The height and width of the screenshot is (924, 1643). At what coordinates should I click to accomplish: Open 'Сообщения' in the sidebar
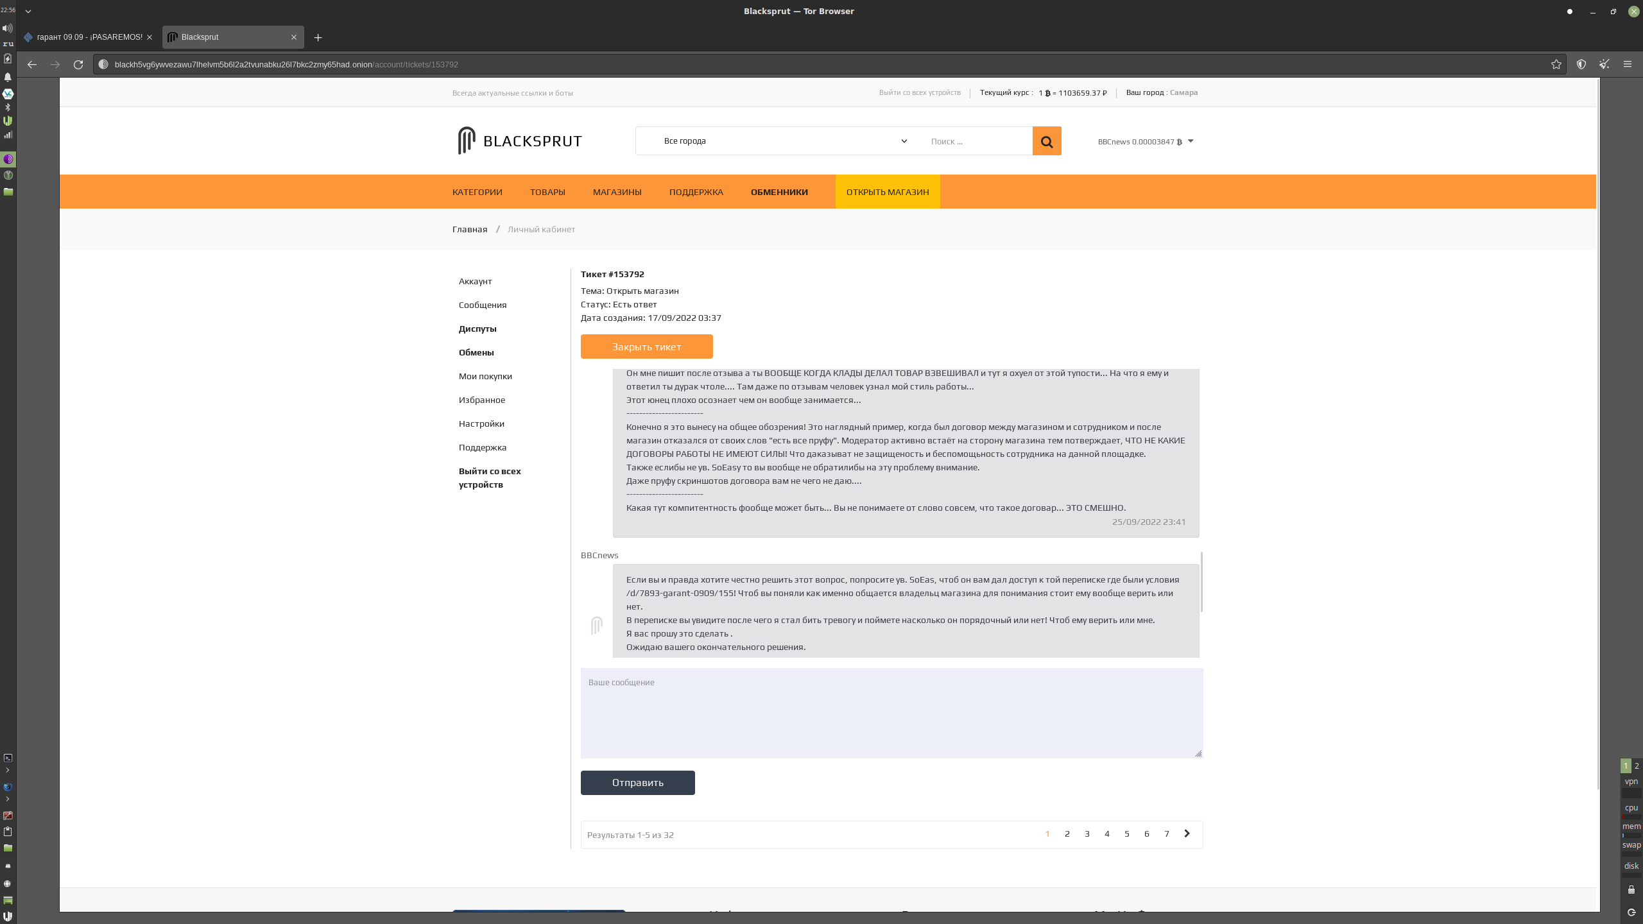click(483, 305)
